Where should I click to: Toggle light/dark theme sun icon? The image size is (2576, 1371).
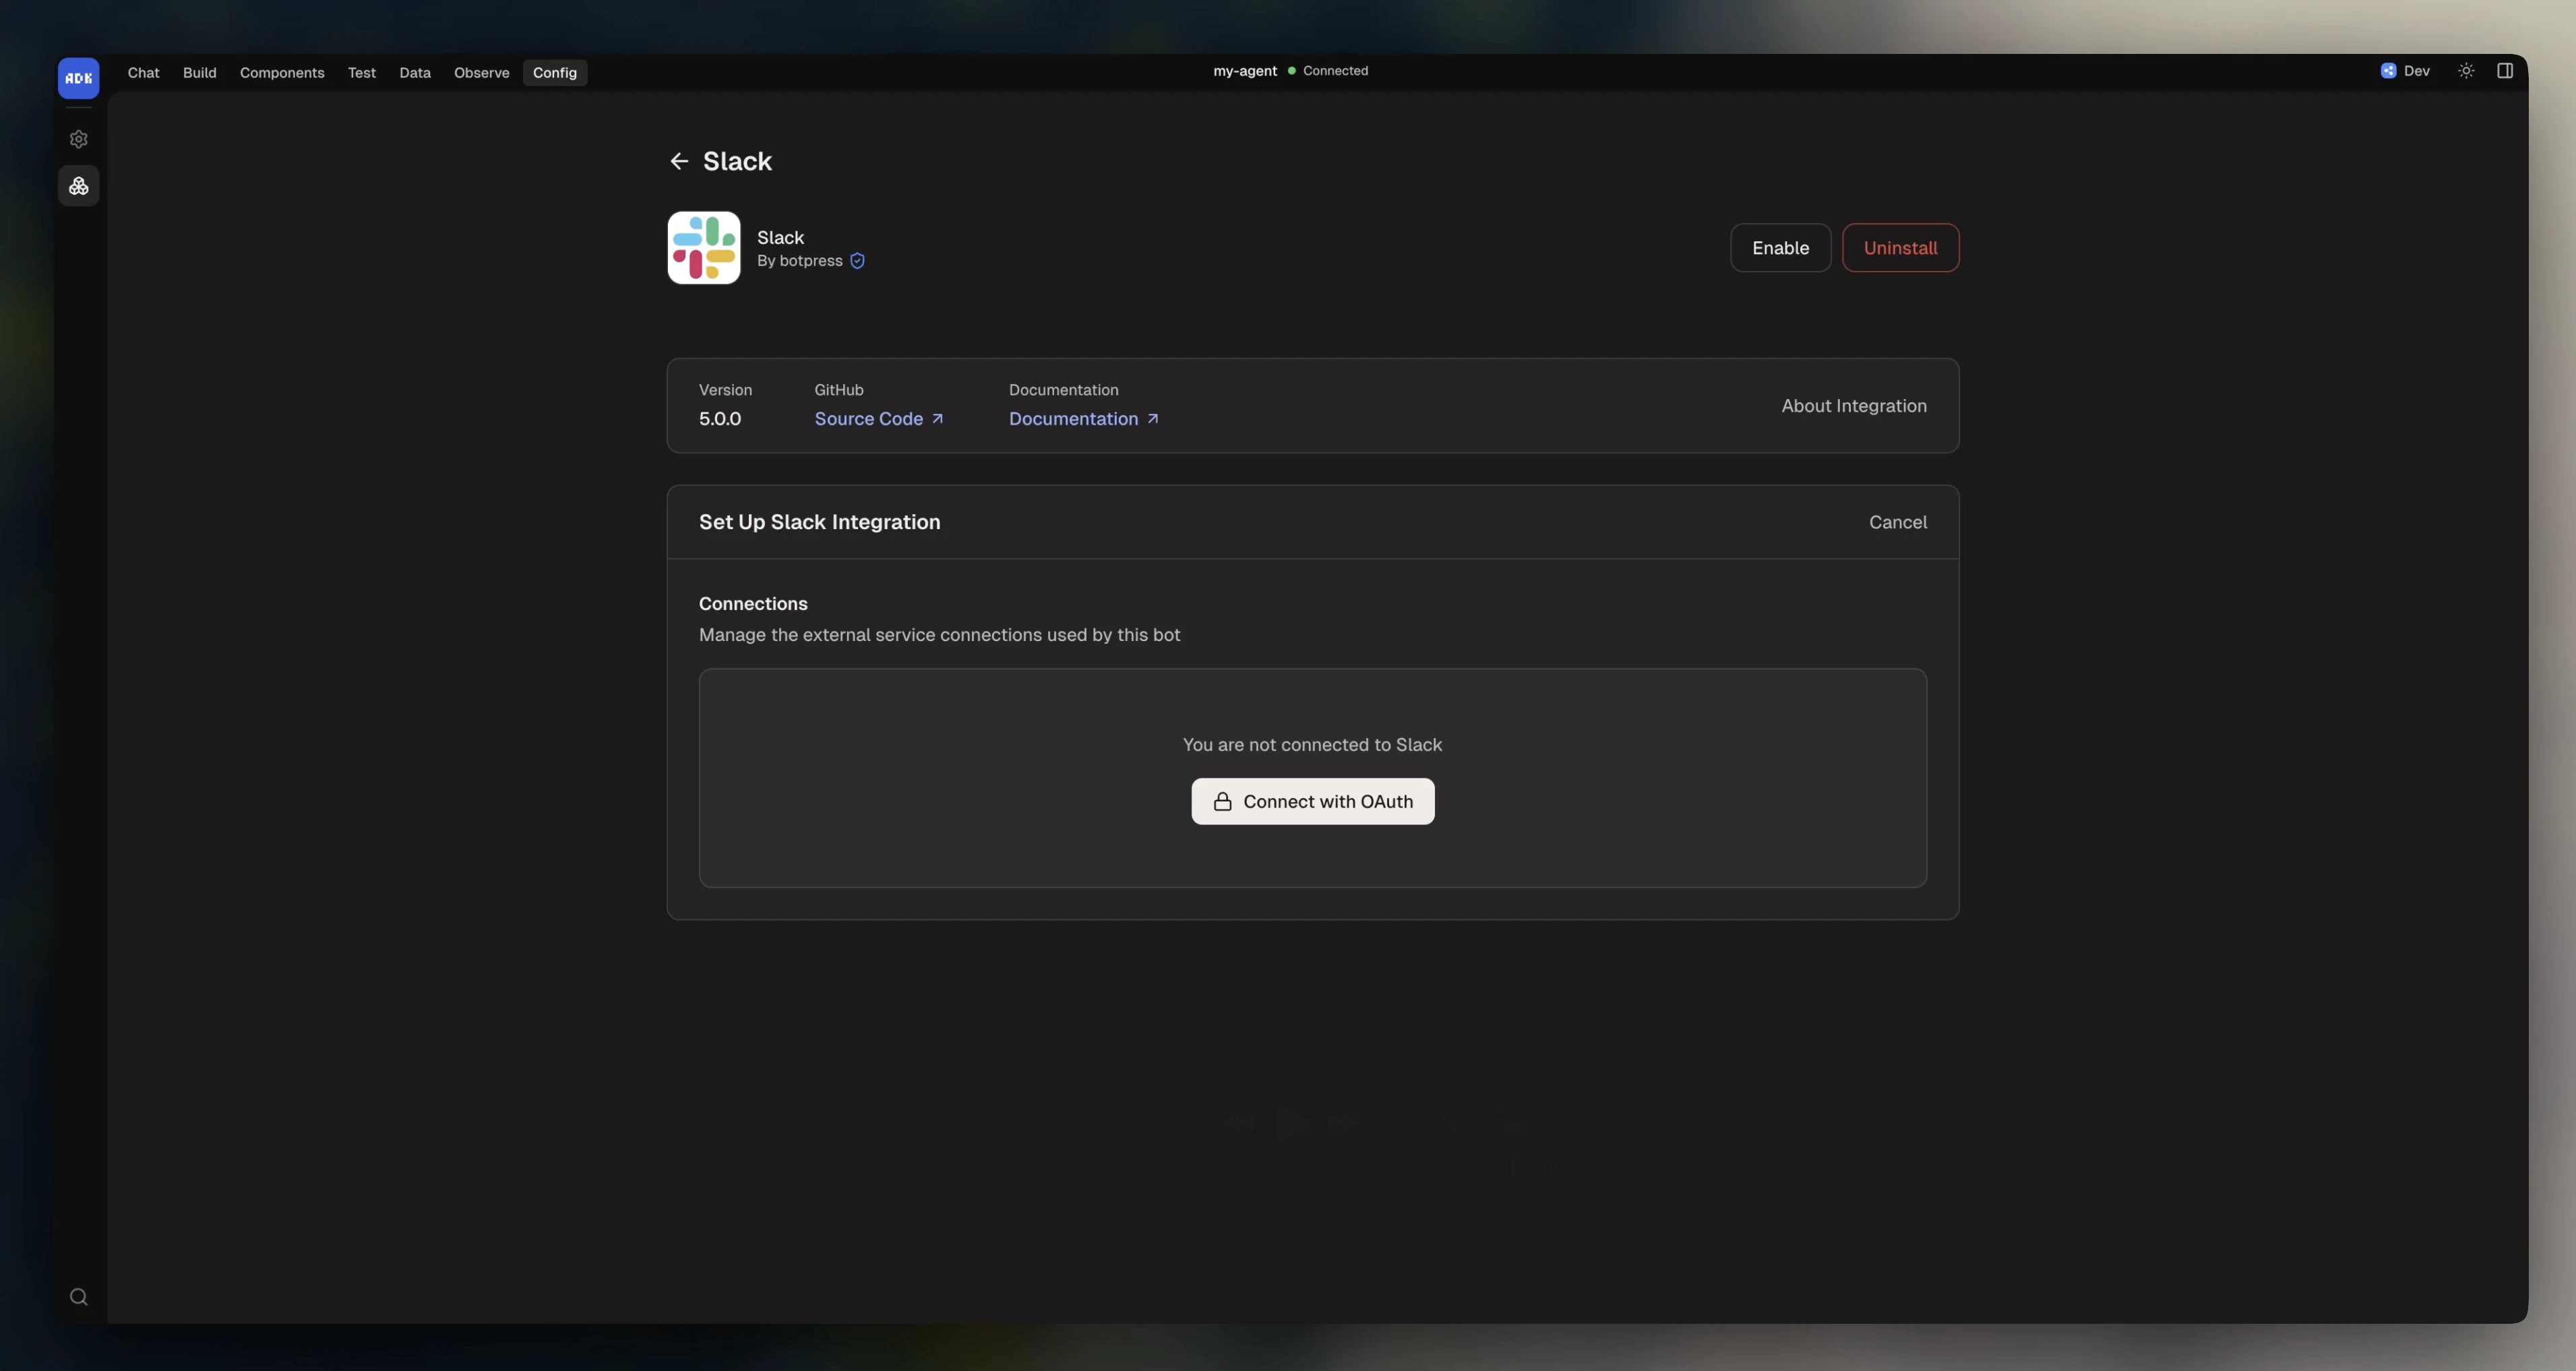(x=2466, y=71)
